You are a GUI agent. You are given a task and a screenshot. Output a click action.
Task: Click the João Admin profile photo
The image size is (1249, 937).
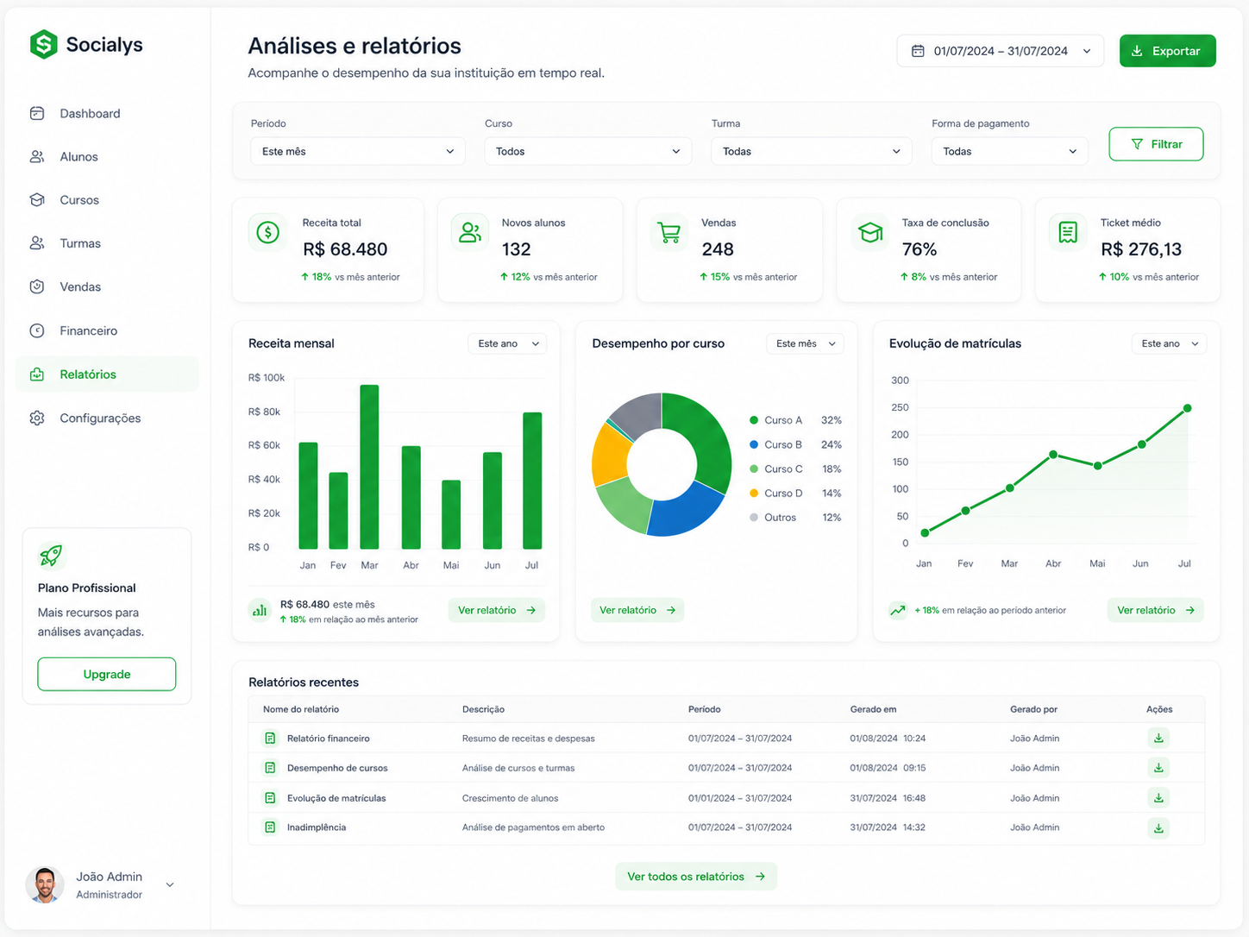(45, 885)
